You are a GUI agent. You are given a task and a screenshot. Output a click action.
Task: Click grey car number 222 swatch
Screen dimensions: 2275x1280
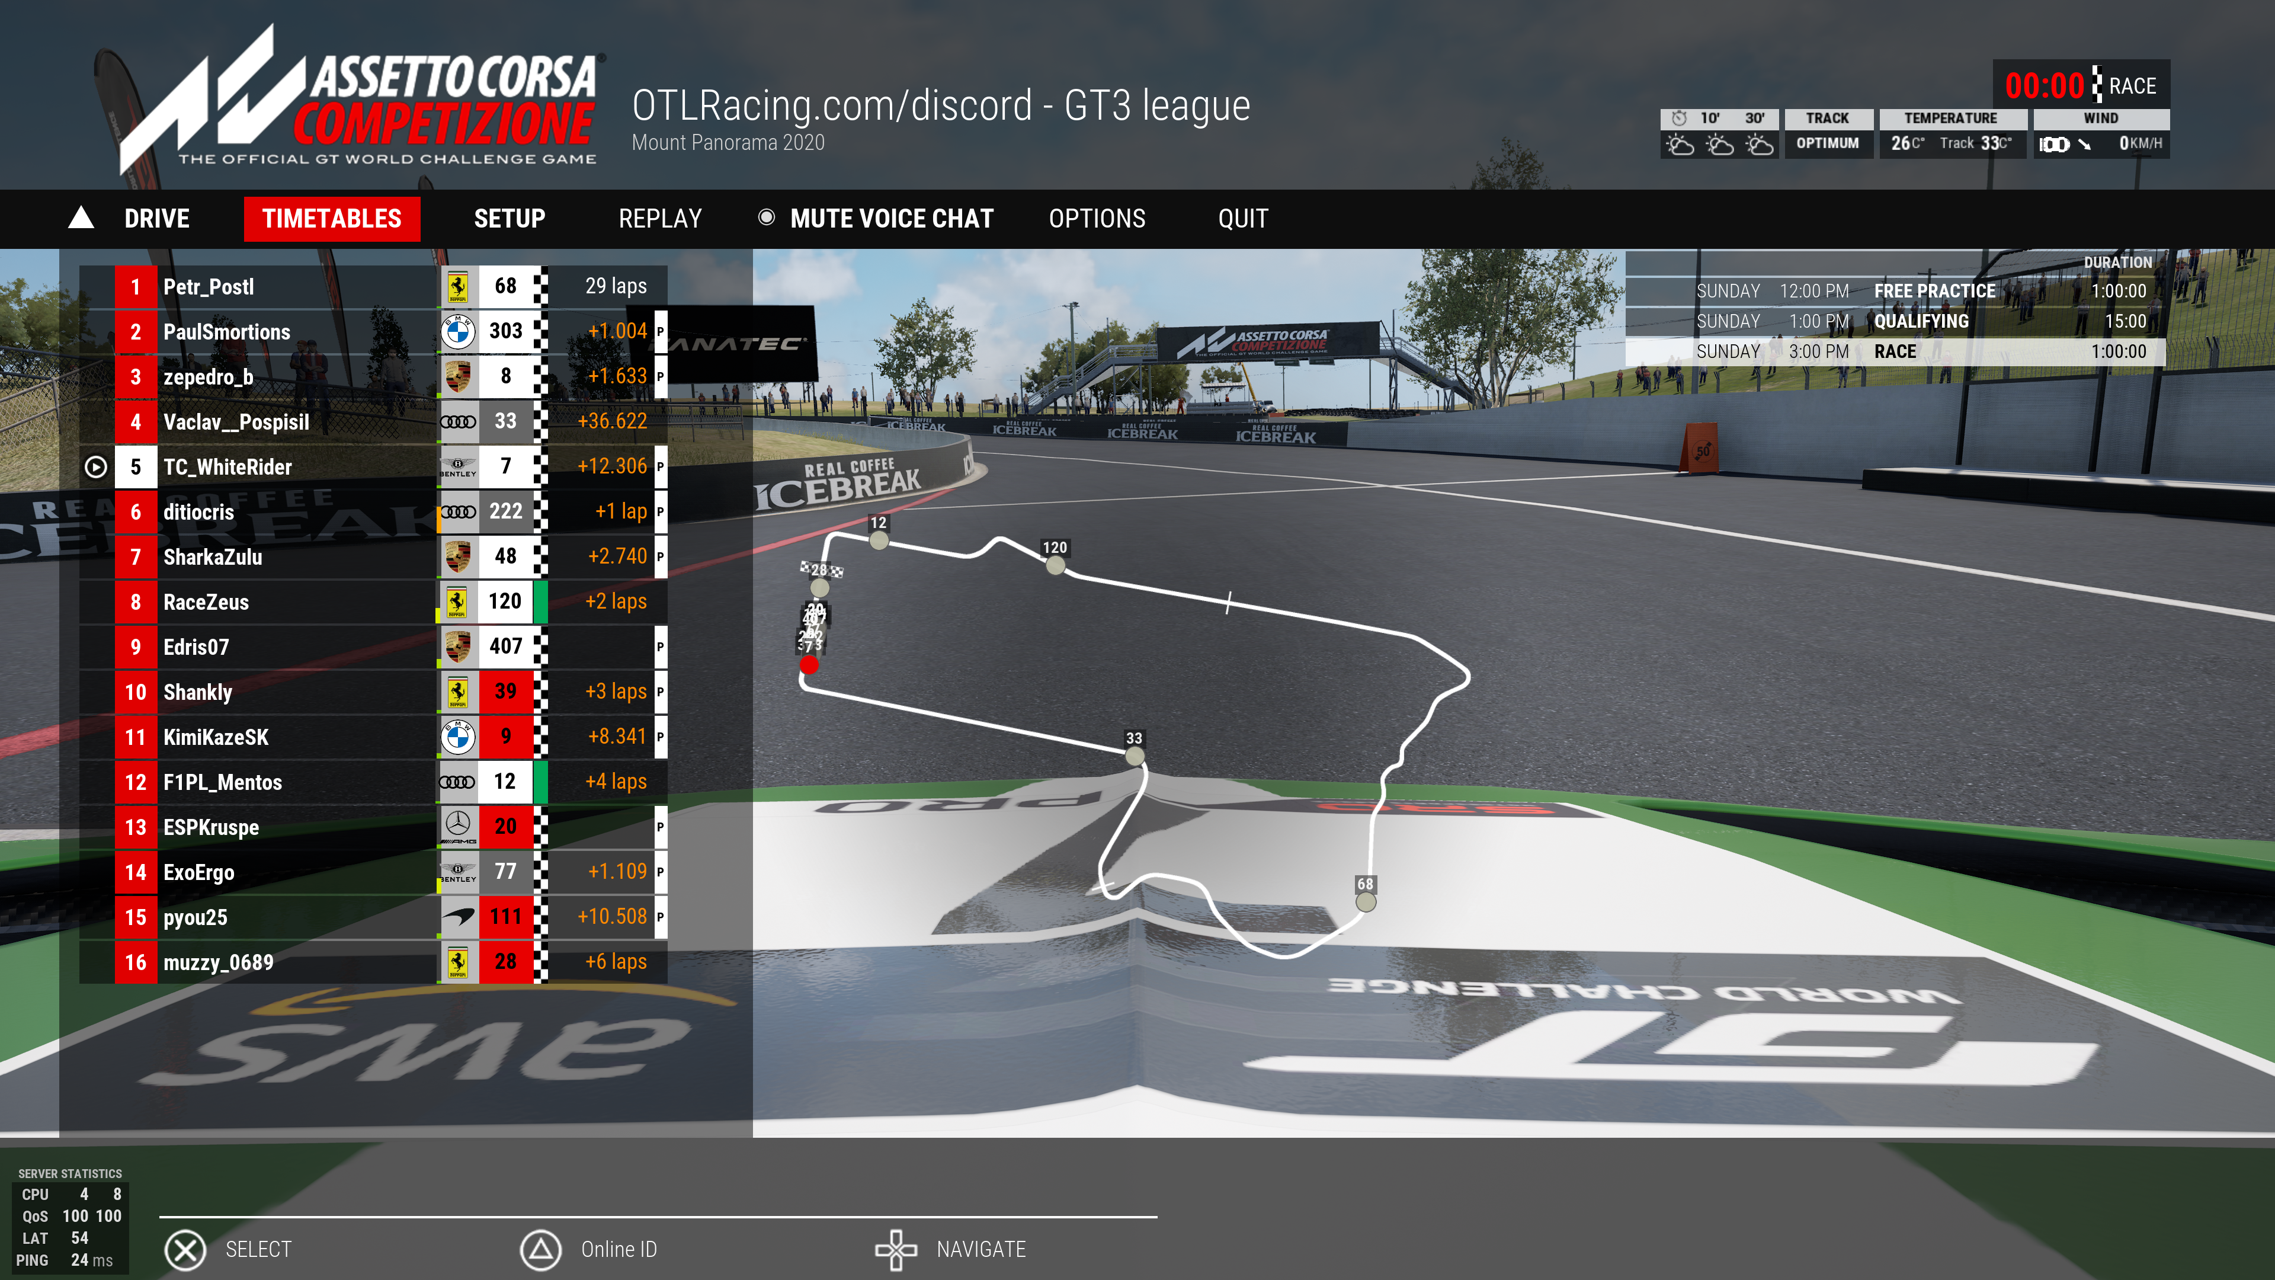pos(505,511)
